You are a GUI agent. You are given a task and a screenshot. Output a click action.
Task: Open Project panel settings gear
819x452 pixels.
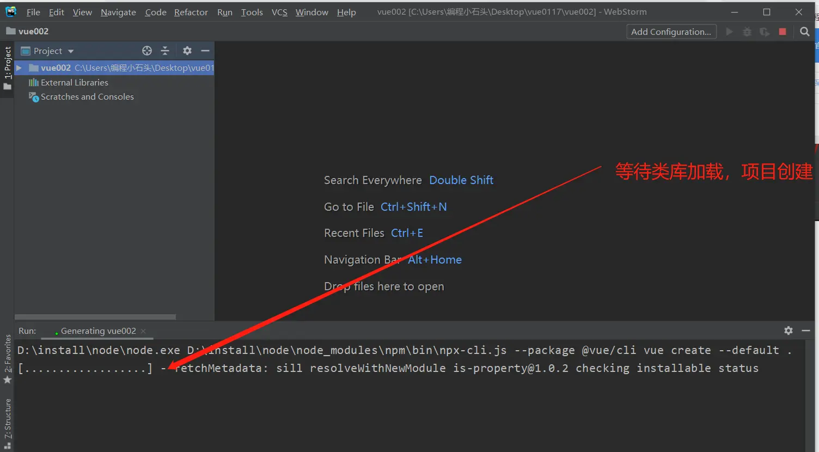click(x=187, y=51)
